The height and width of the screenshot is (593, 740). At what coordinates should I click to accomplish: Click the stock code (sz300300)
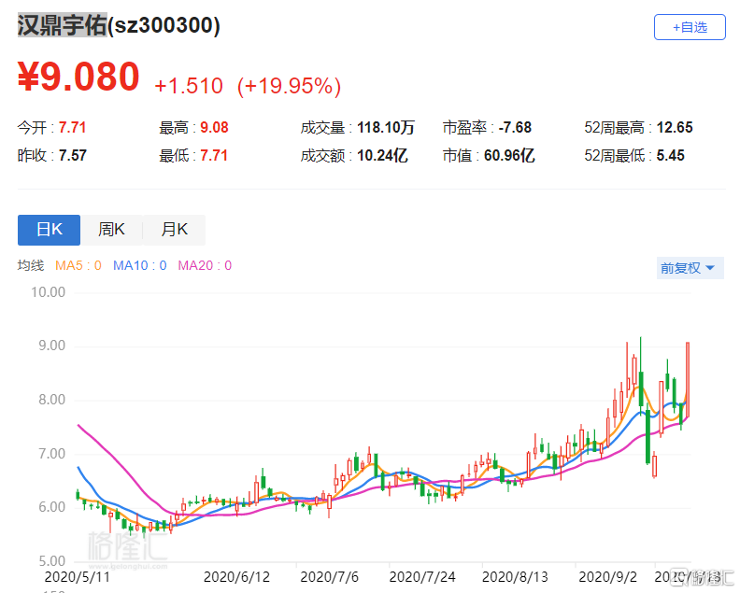[164, 25]
